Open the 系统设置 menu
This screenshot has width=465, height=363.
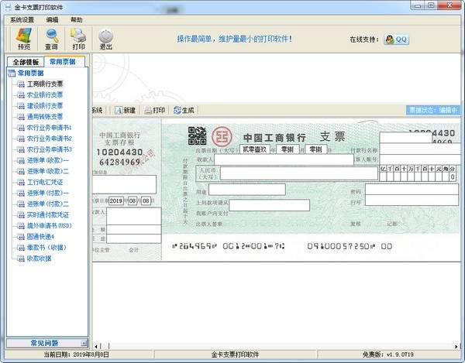[x=22, y=19]
